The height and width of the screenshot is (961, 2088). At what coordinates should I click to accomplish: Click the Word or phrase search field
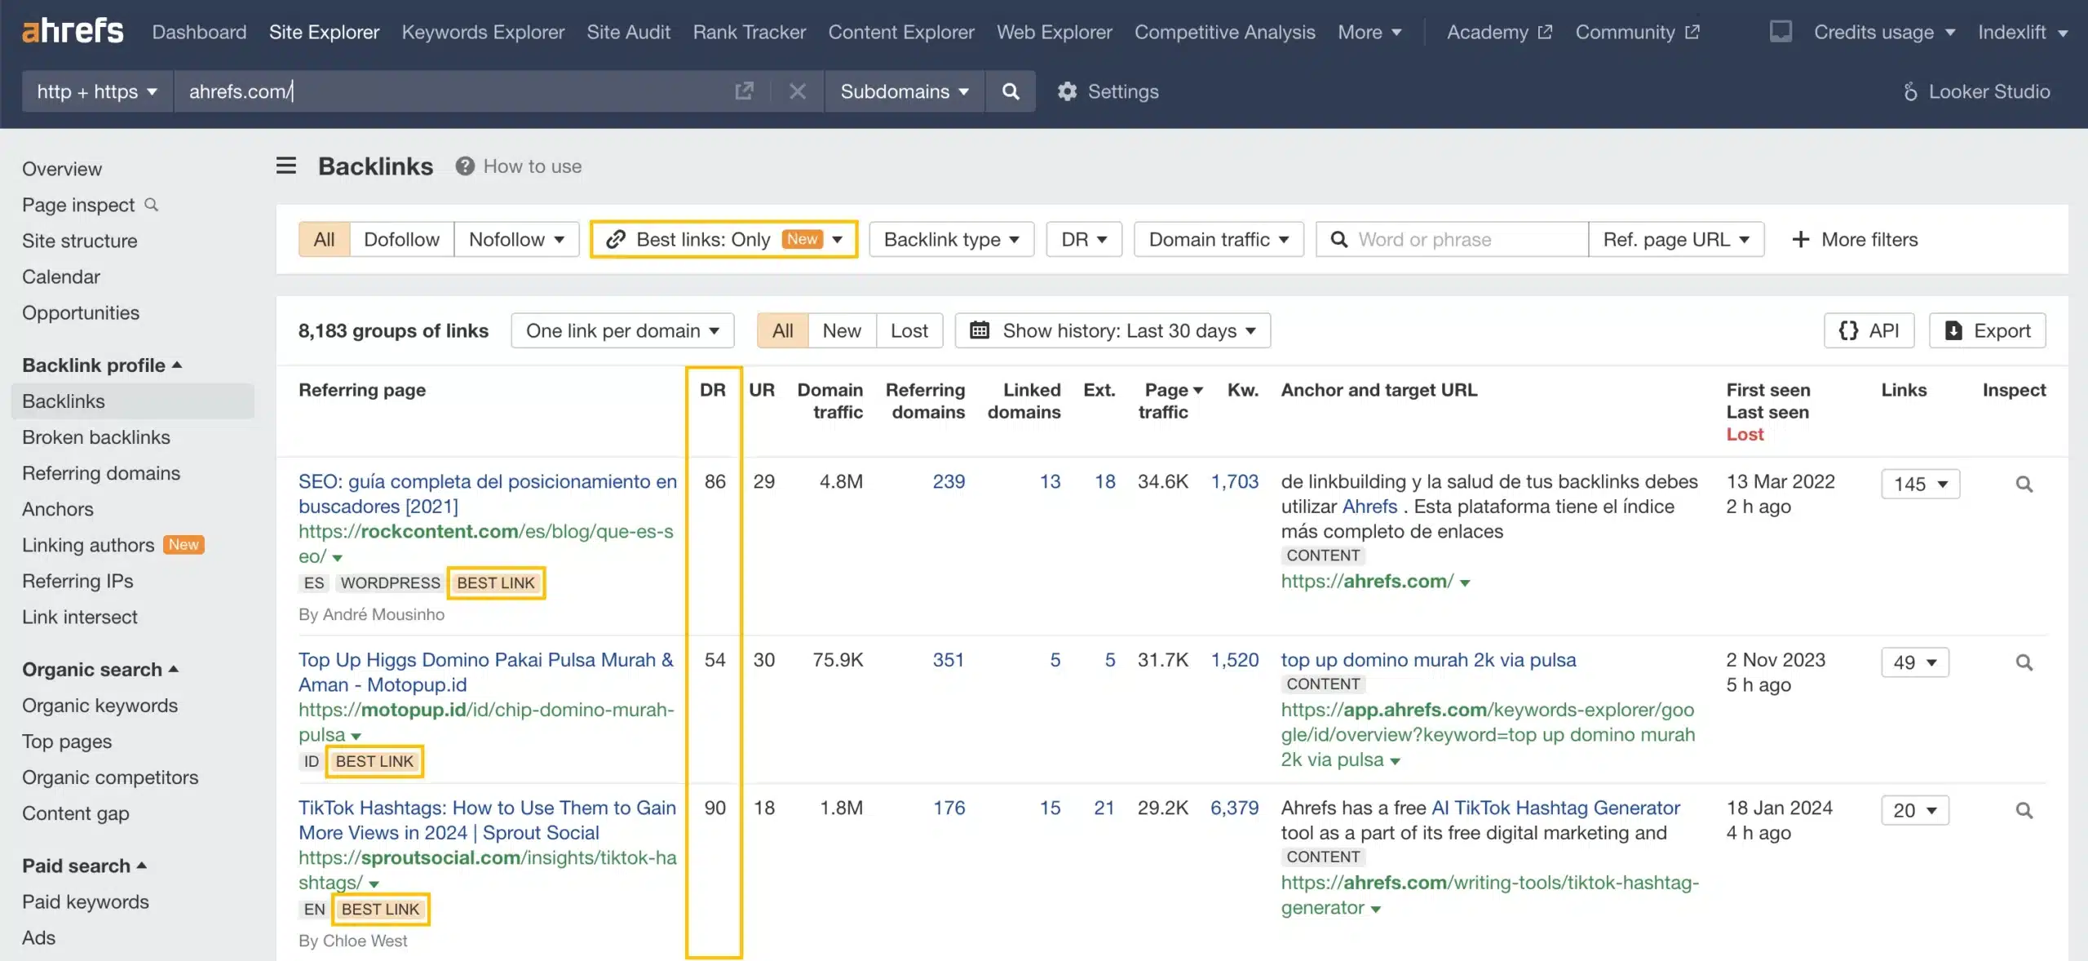[1452, 239]
